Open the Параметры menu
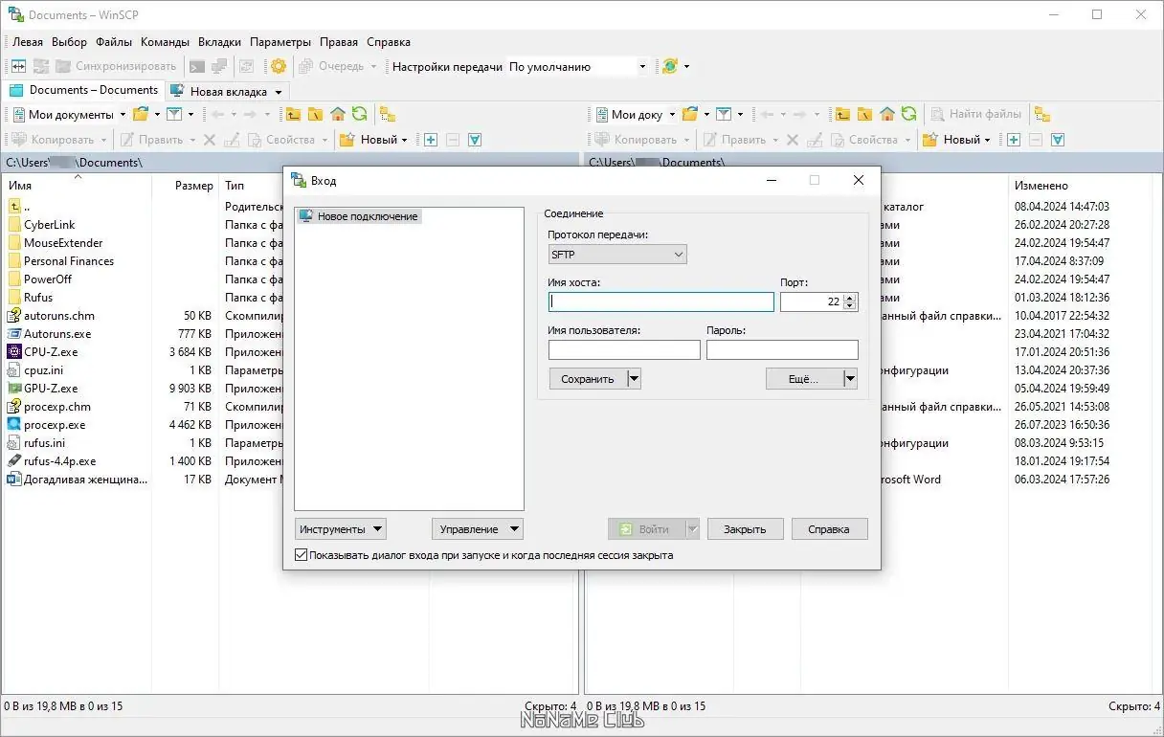Screen dimensions: 1164x737 [280, 42]
